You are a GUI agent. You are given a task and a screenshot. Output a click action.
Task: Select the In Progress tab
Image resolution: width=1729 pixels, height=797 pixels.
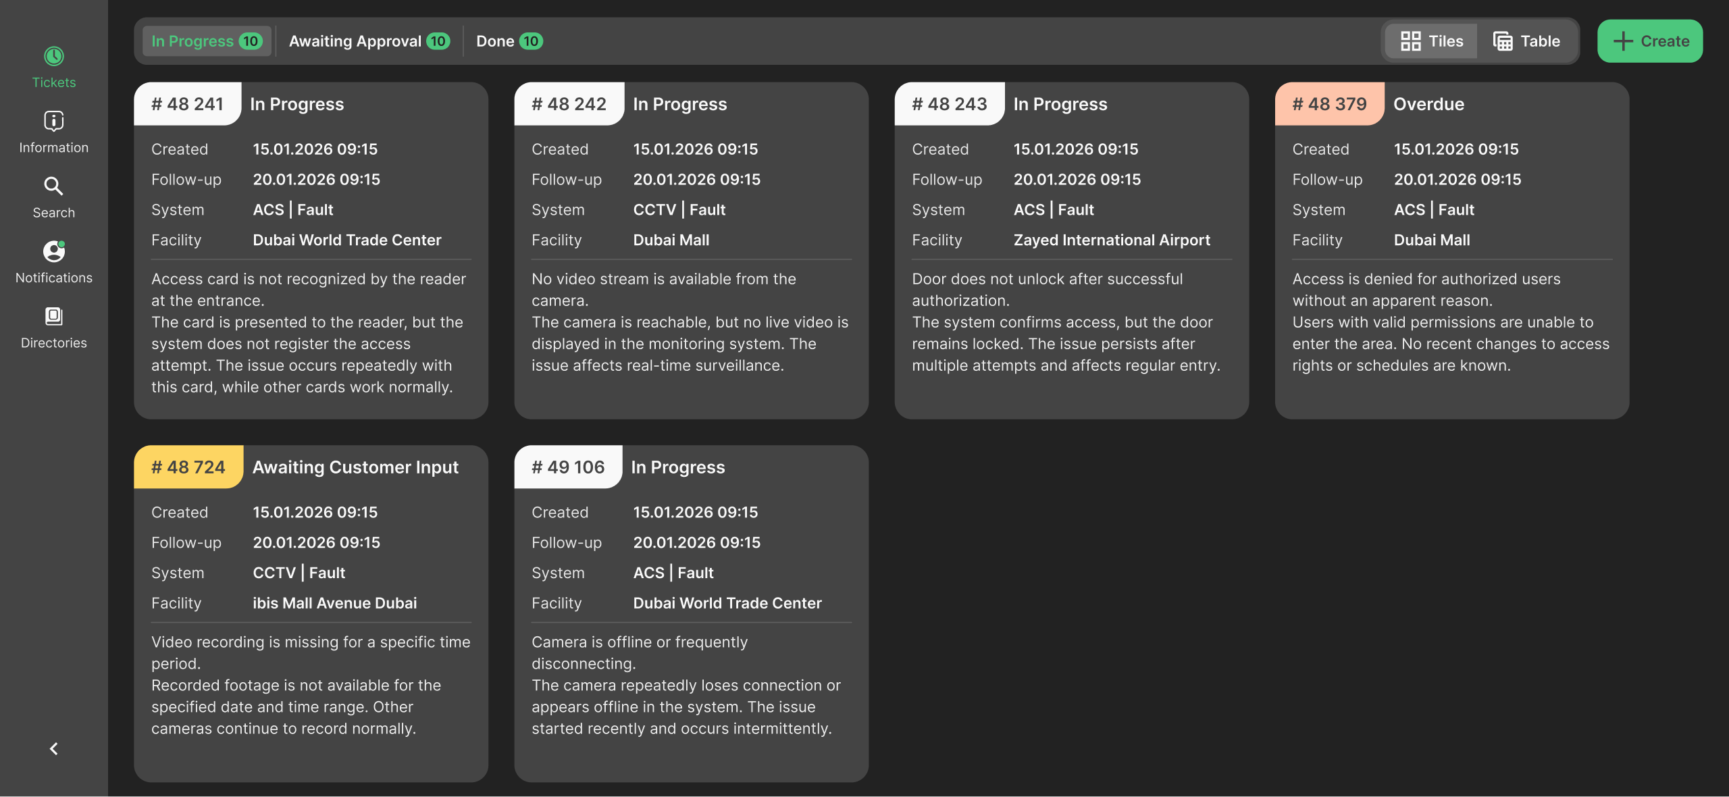206,41
